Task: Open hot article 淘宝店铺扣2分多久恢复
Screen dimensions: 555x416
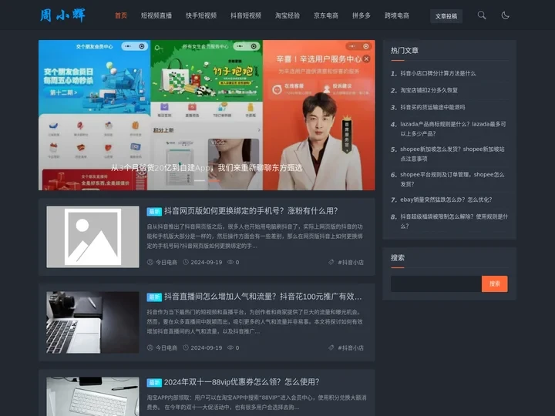Action: point(429,90)
